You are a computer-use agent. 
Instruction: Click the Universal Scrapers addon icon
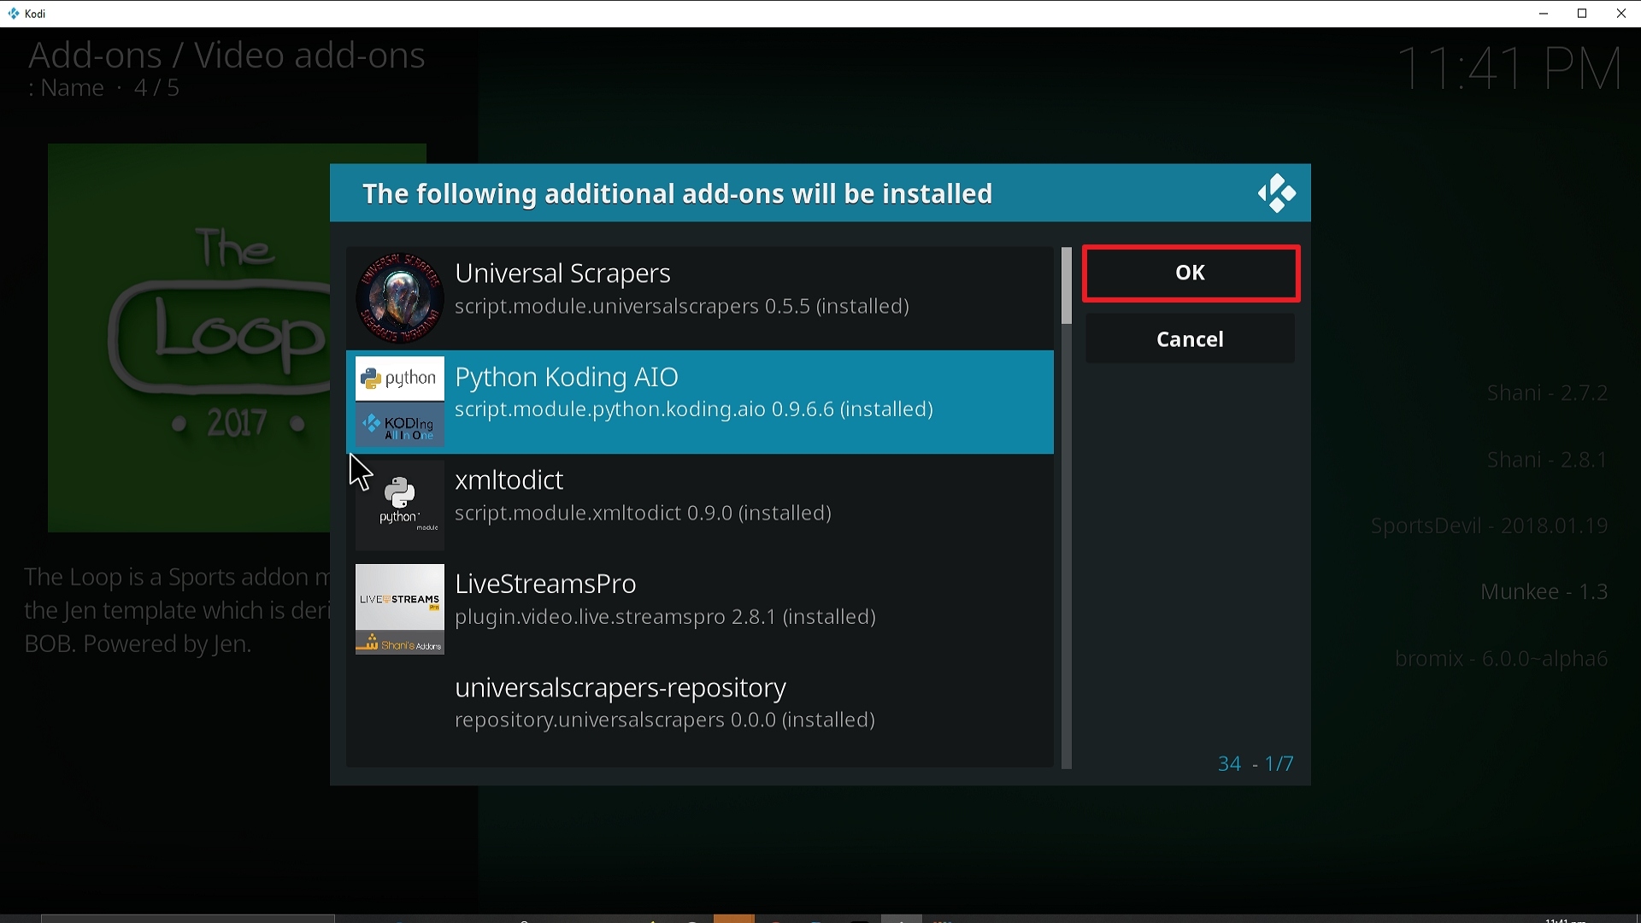click(x=399, y=297)
